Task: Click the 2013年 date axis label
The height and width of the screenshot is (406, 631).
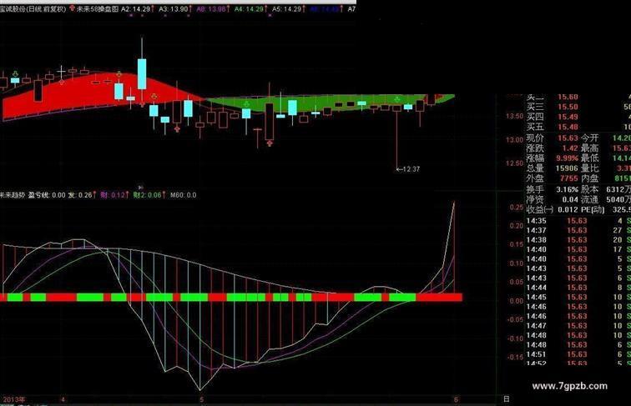Action: 13,399
